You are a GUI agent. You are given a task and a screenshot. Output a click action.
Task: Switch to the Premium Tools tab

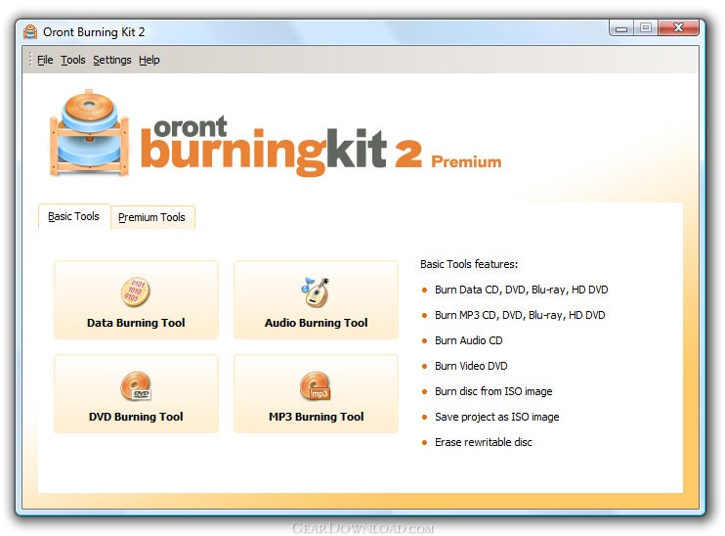pyautogui.click(x=152, y=217)
